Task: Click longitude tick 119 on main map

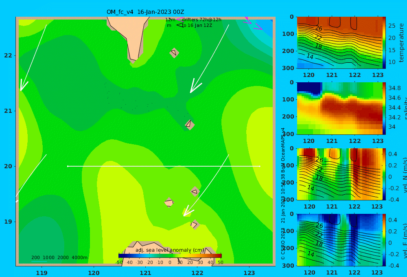Action: [42, 273]
